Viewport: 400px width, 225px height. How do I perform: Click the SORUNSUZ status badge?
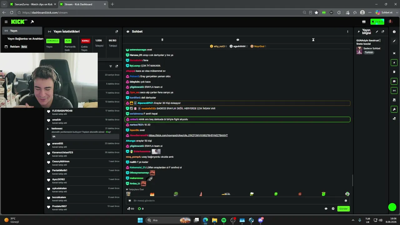52,41
